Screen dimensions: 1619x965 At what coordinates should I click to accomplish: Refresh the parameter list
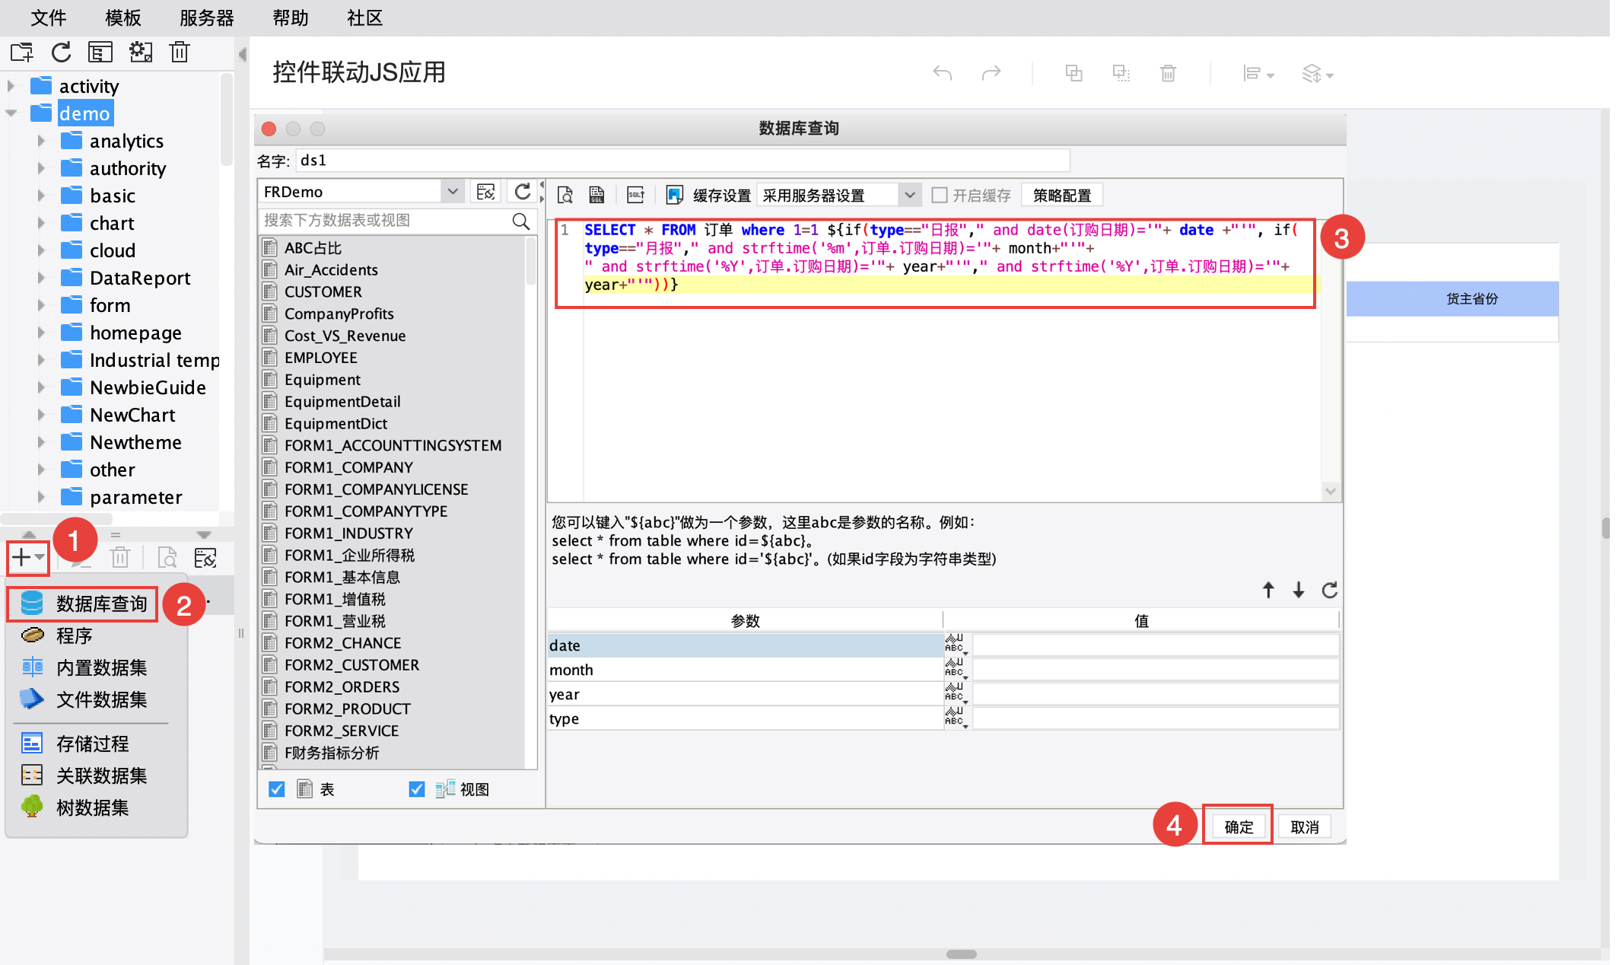pos(1329,590)
